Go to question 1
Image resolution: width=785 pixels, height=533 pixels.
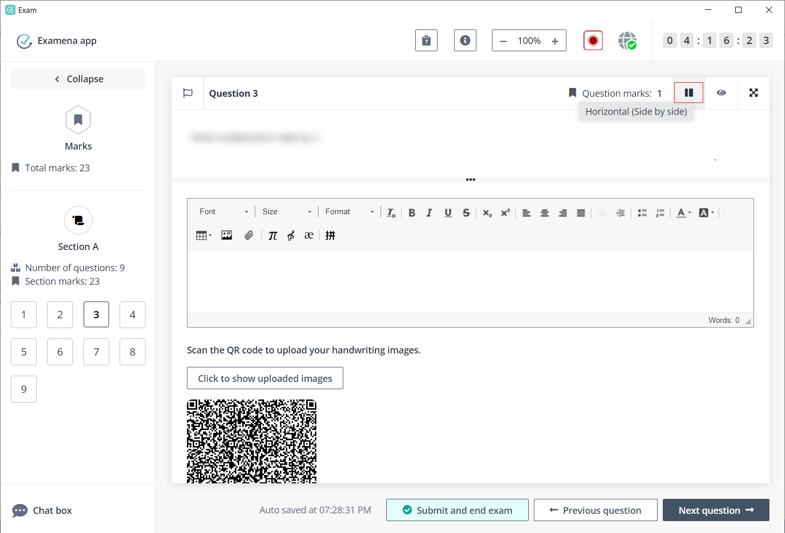tap(24, 315)
